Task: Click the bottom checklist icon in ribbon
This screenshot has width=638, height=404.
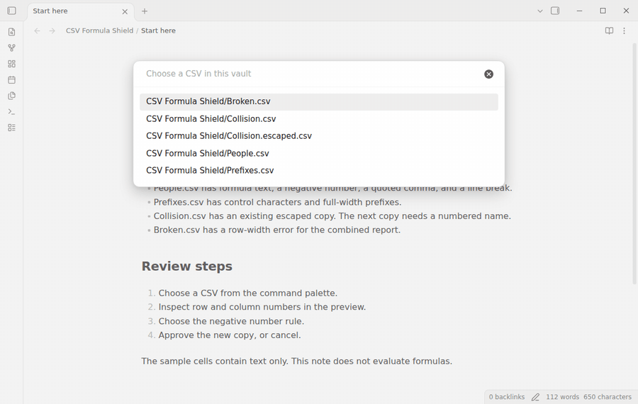Action: tap(12, 128)
